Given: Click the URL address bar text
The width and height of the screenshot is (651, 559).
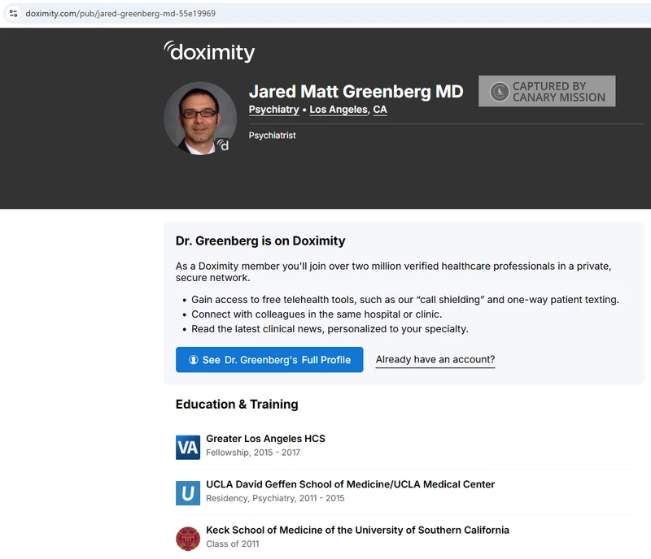Looking at the screenshot, I should [x=120, y=13].
